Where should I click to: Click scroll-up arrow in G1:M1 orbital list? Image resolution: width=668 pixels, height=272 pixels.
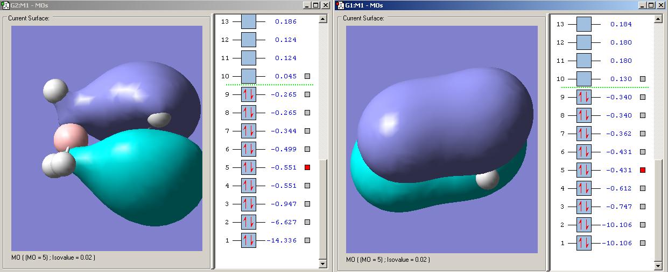click(x=658, y=19)
